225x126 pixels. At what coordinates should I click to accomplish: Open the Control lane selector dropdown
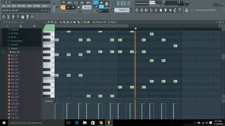(x=49, y=101)
